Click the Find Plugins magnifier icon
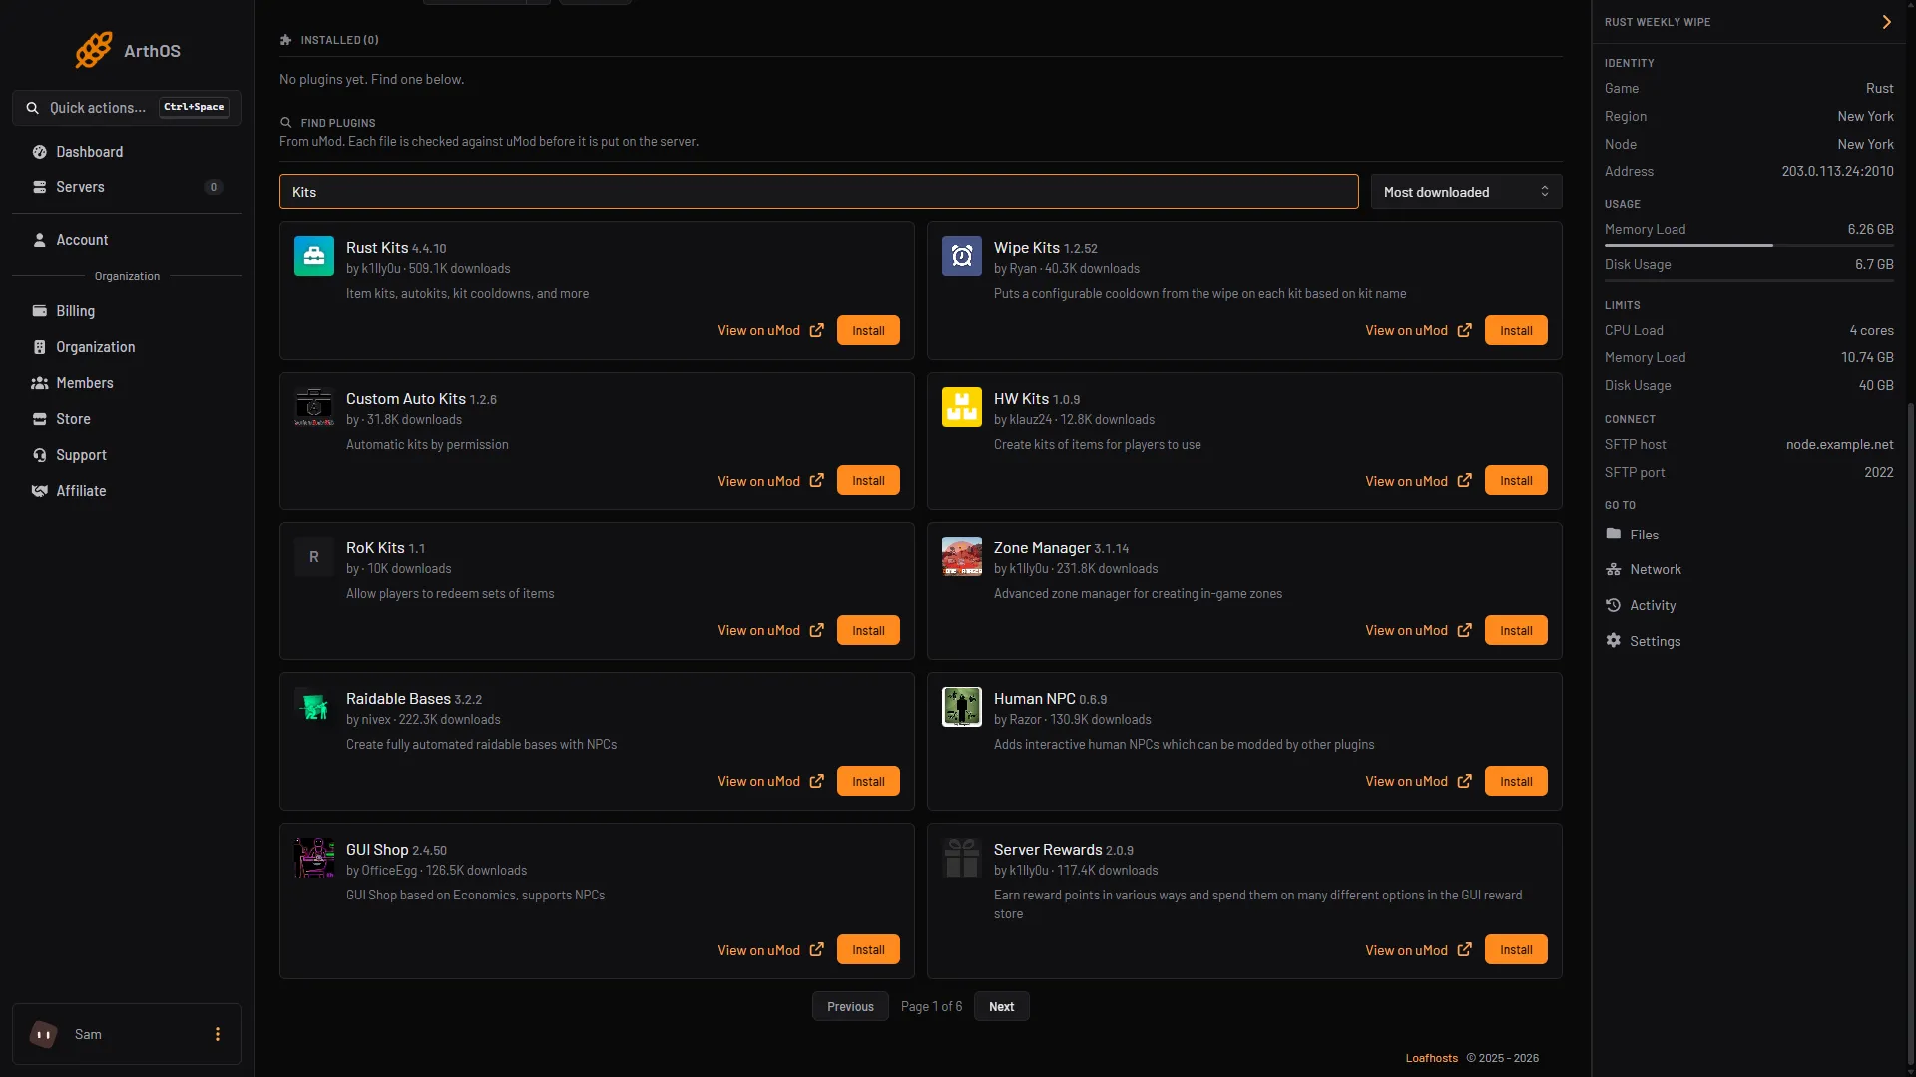Screen dimensions: 1916x1077 286,123
